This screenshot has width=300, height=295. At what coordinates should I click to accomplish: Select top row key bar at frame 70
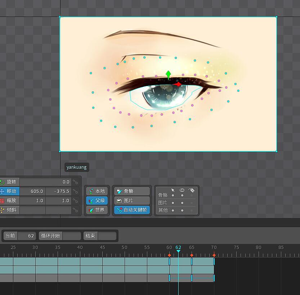(x=214, y=262)
